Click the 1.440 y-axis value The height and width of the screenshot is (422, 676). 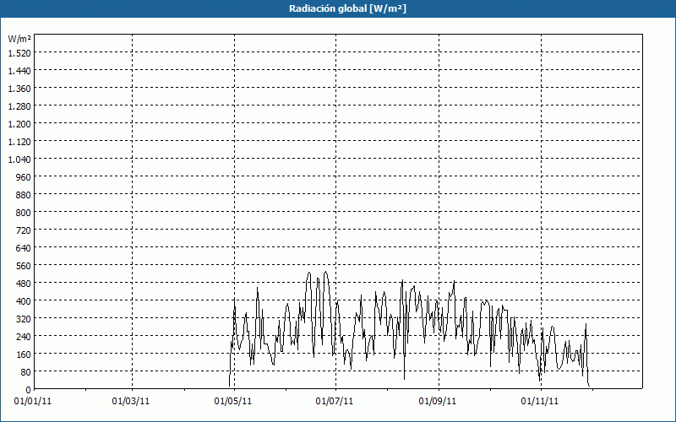[x=19, y=71]
